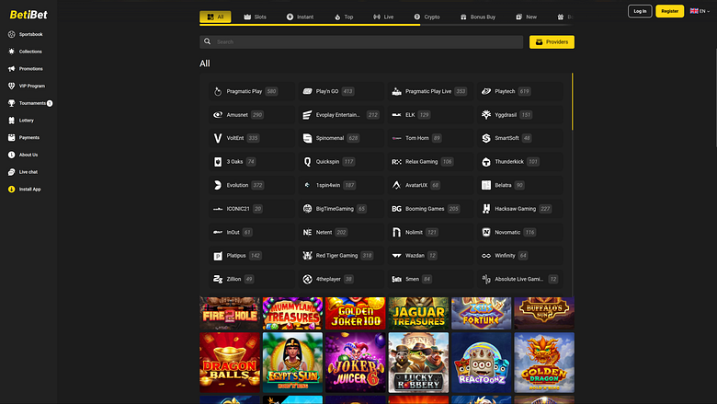Image resolution: width=717 pixels, height=404 pixels.
Task: Choose the Thunderkick provider
Action: point(520,162)
